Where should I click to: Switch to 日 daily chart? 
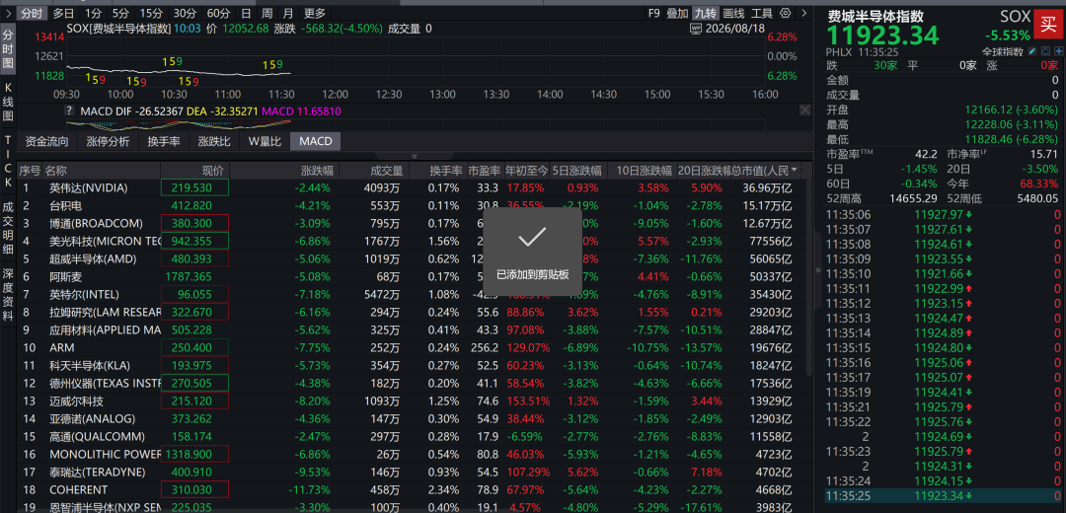246,13
